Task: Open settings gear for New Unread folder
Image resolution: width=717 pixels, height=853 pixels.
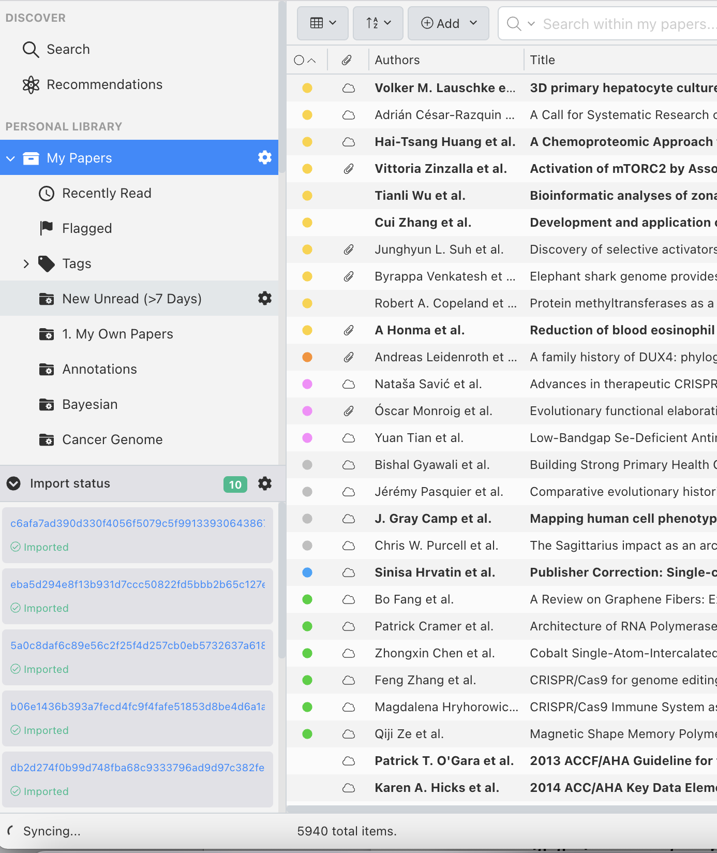Action: [x=264, y=298]
